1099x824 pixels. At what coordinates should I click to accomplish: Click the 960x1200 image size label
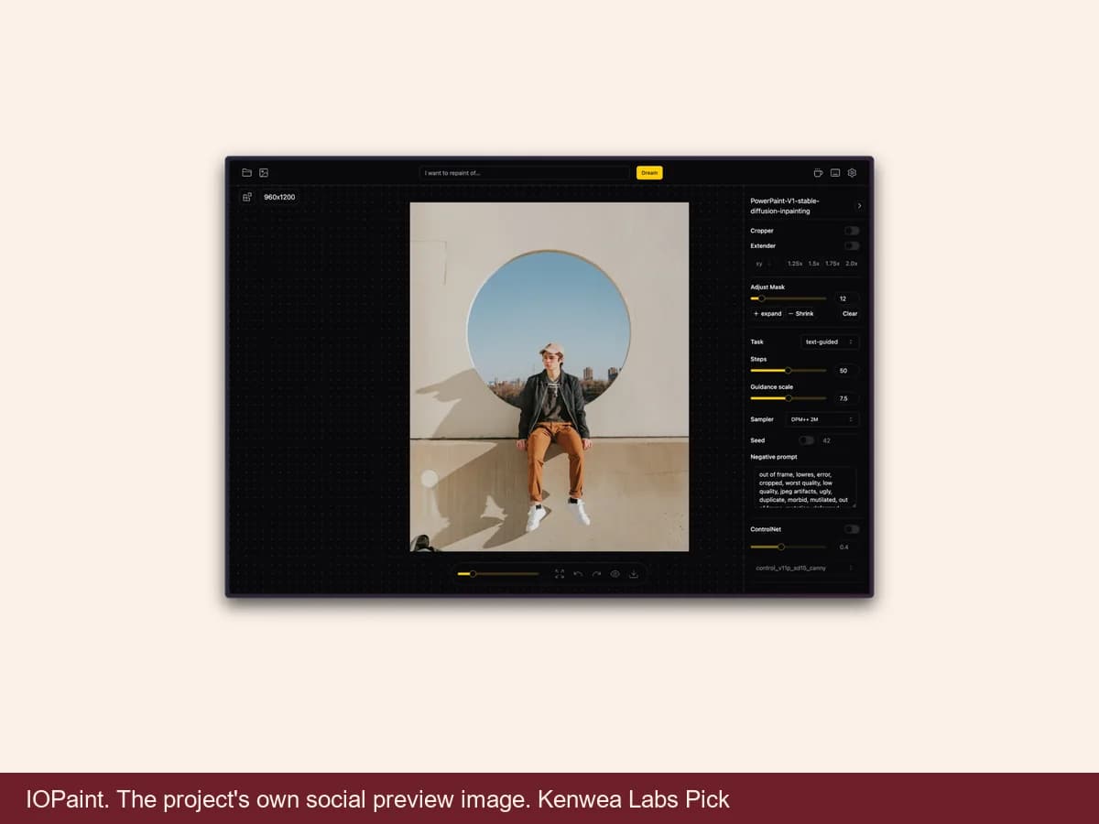[279, 197]
